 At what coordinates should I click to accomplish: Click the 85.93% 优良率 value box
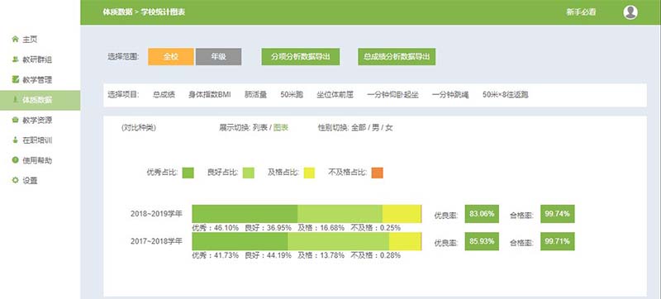tap(482, 241)
